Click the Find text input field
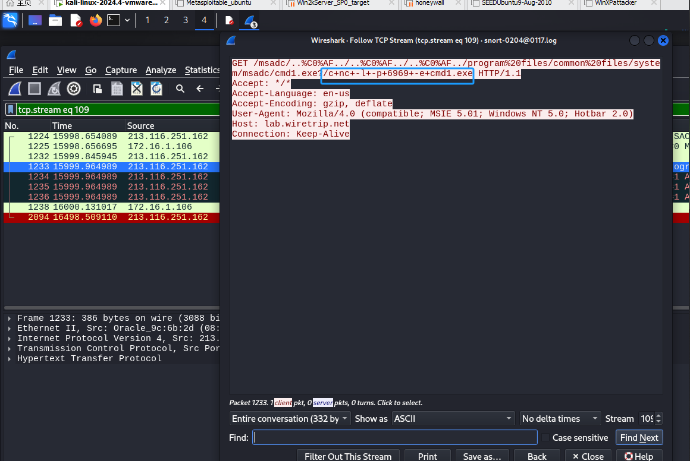The image size is (690, 461). coord(395,437)
